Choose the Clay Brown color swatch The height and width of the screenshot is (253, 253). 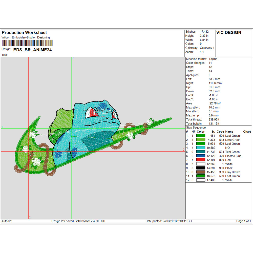pyautogui.click(x=201, y=172)
